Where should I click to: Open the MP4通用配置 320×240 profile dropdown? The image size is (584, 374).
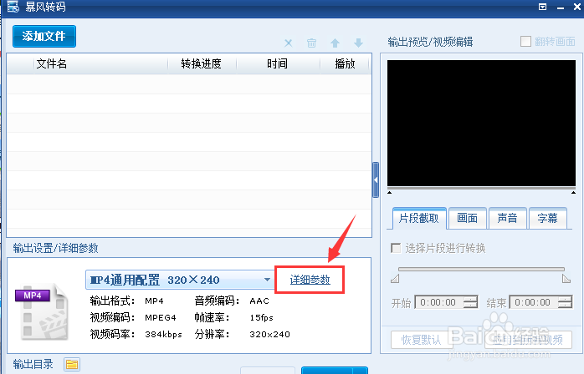(x=180, y=280)
